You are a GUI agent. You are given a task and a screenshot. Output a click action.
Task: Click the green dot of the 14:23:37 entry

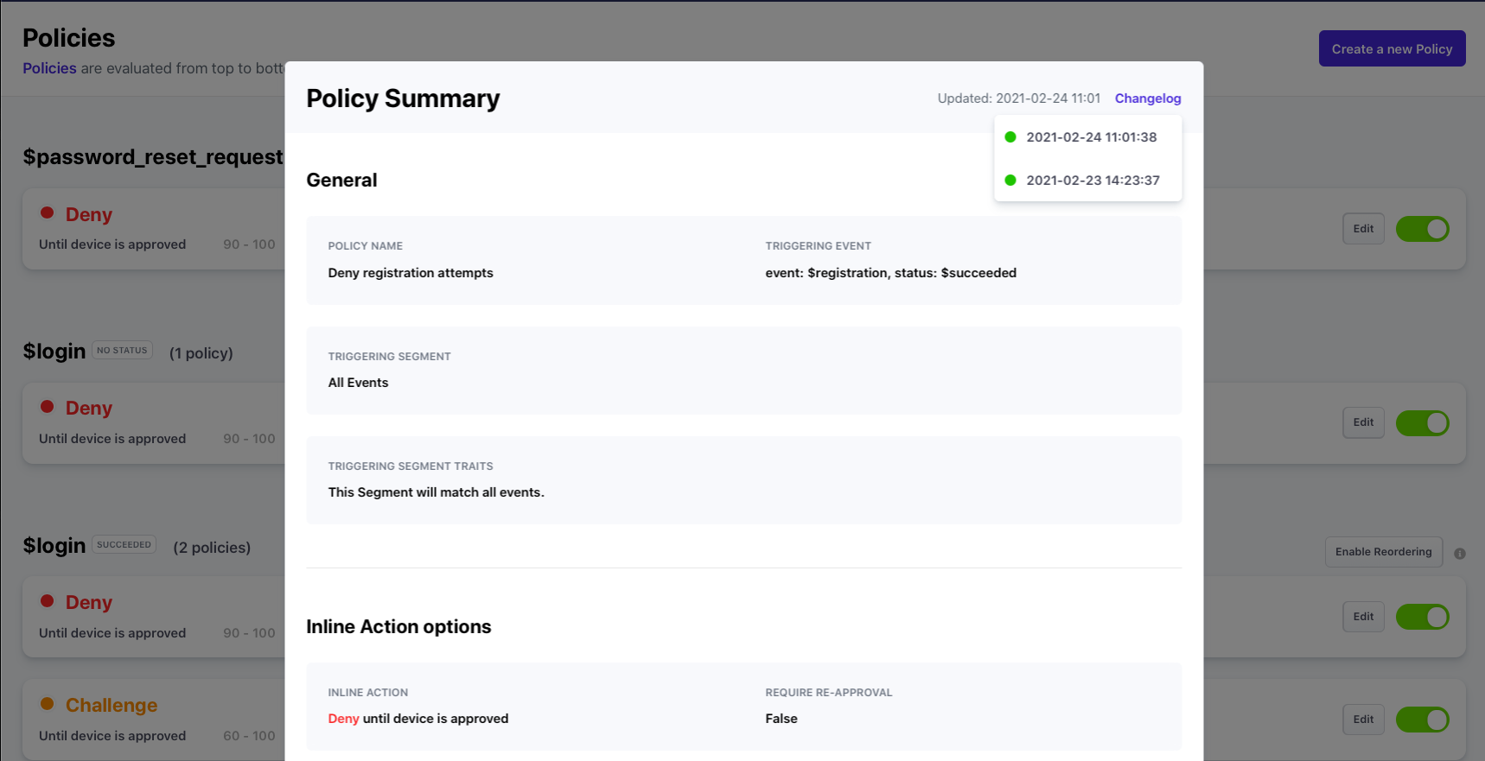click(x=1010, y=181)
